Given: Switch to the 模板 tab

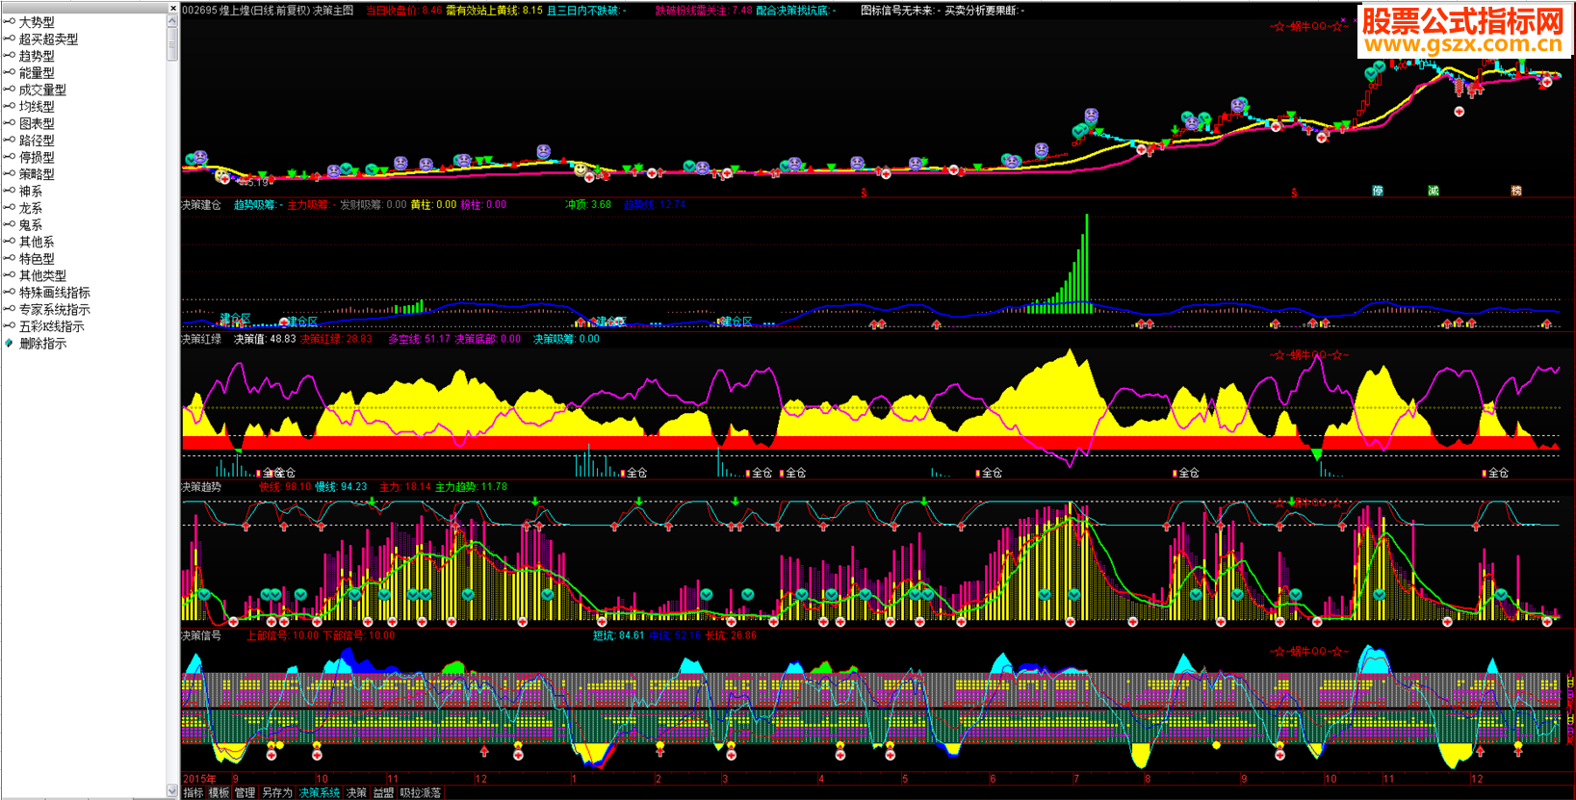Looking at the screenshot, I should (x=219, y=792).
